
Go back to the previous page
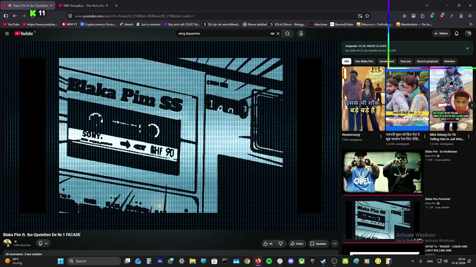tap(15, 16)
